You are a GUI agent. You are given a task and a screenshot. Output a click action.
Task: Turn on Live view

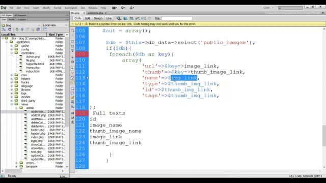click(x=109, y=18)
